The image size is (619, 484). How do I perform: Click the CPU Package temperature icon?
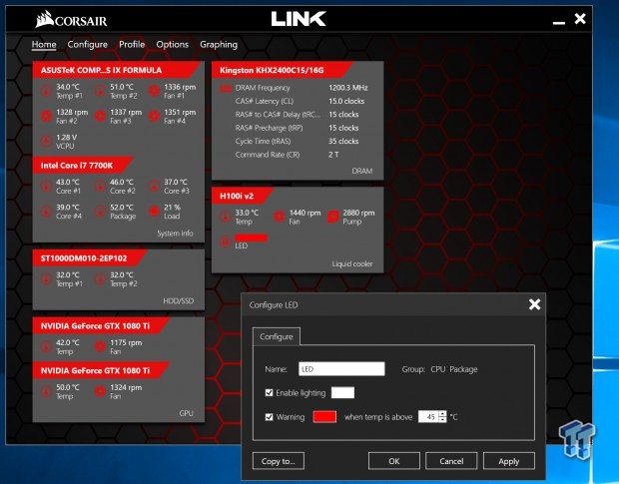tap(100, 212)
